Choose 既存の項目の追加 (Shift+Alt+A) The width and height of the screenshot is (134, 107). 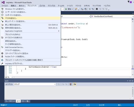[30, 28]
